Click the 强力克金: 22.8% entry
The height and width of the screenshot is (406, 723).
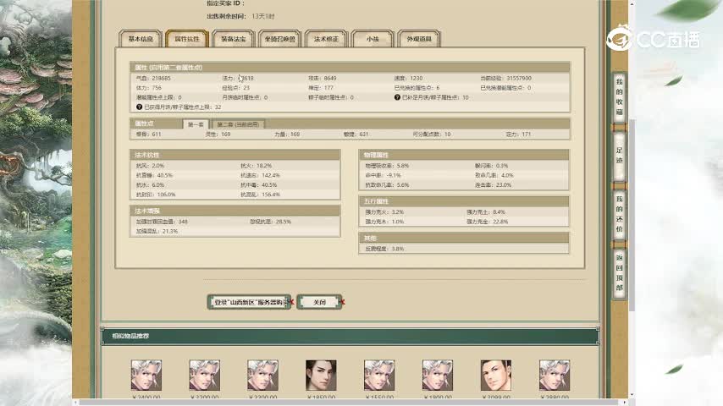coord(487,222)
